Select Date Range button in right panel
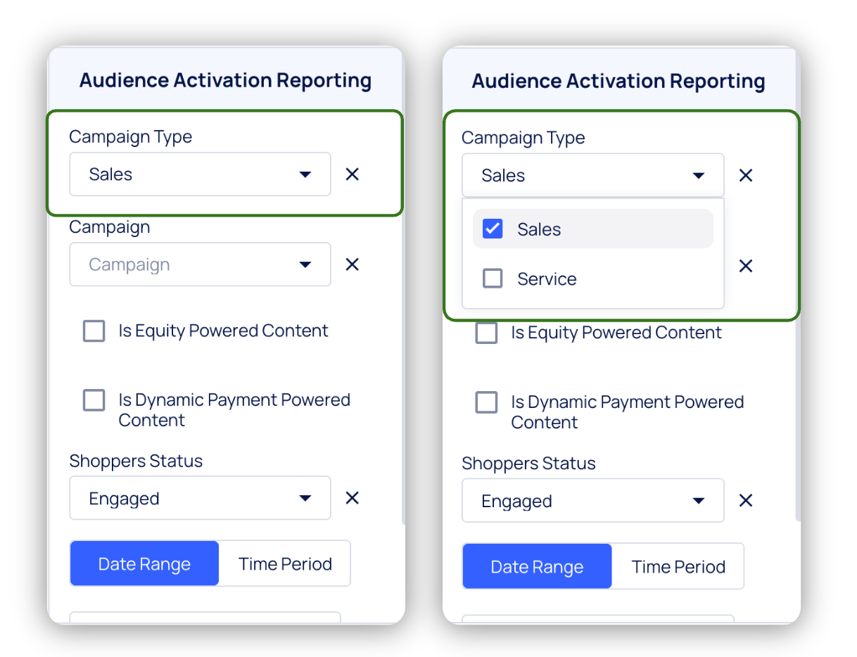Screen dimensions: 857x657 pos(537,567)
